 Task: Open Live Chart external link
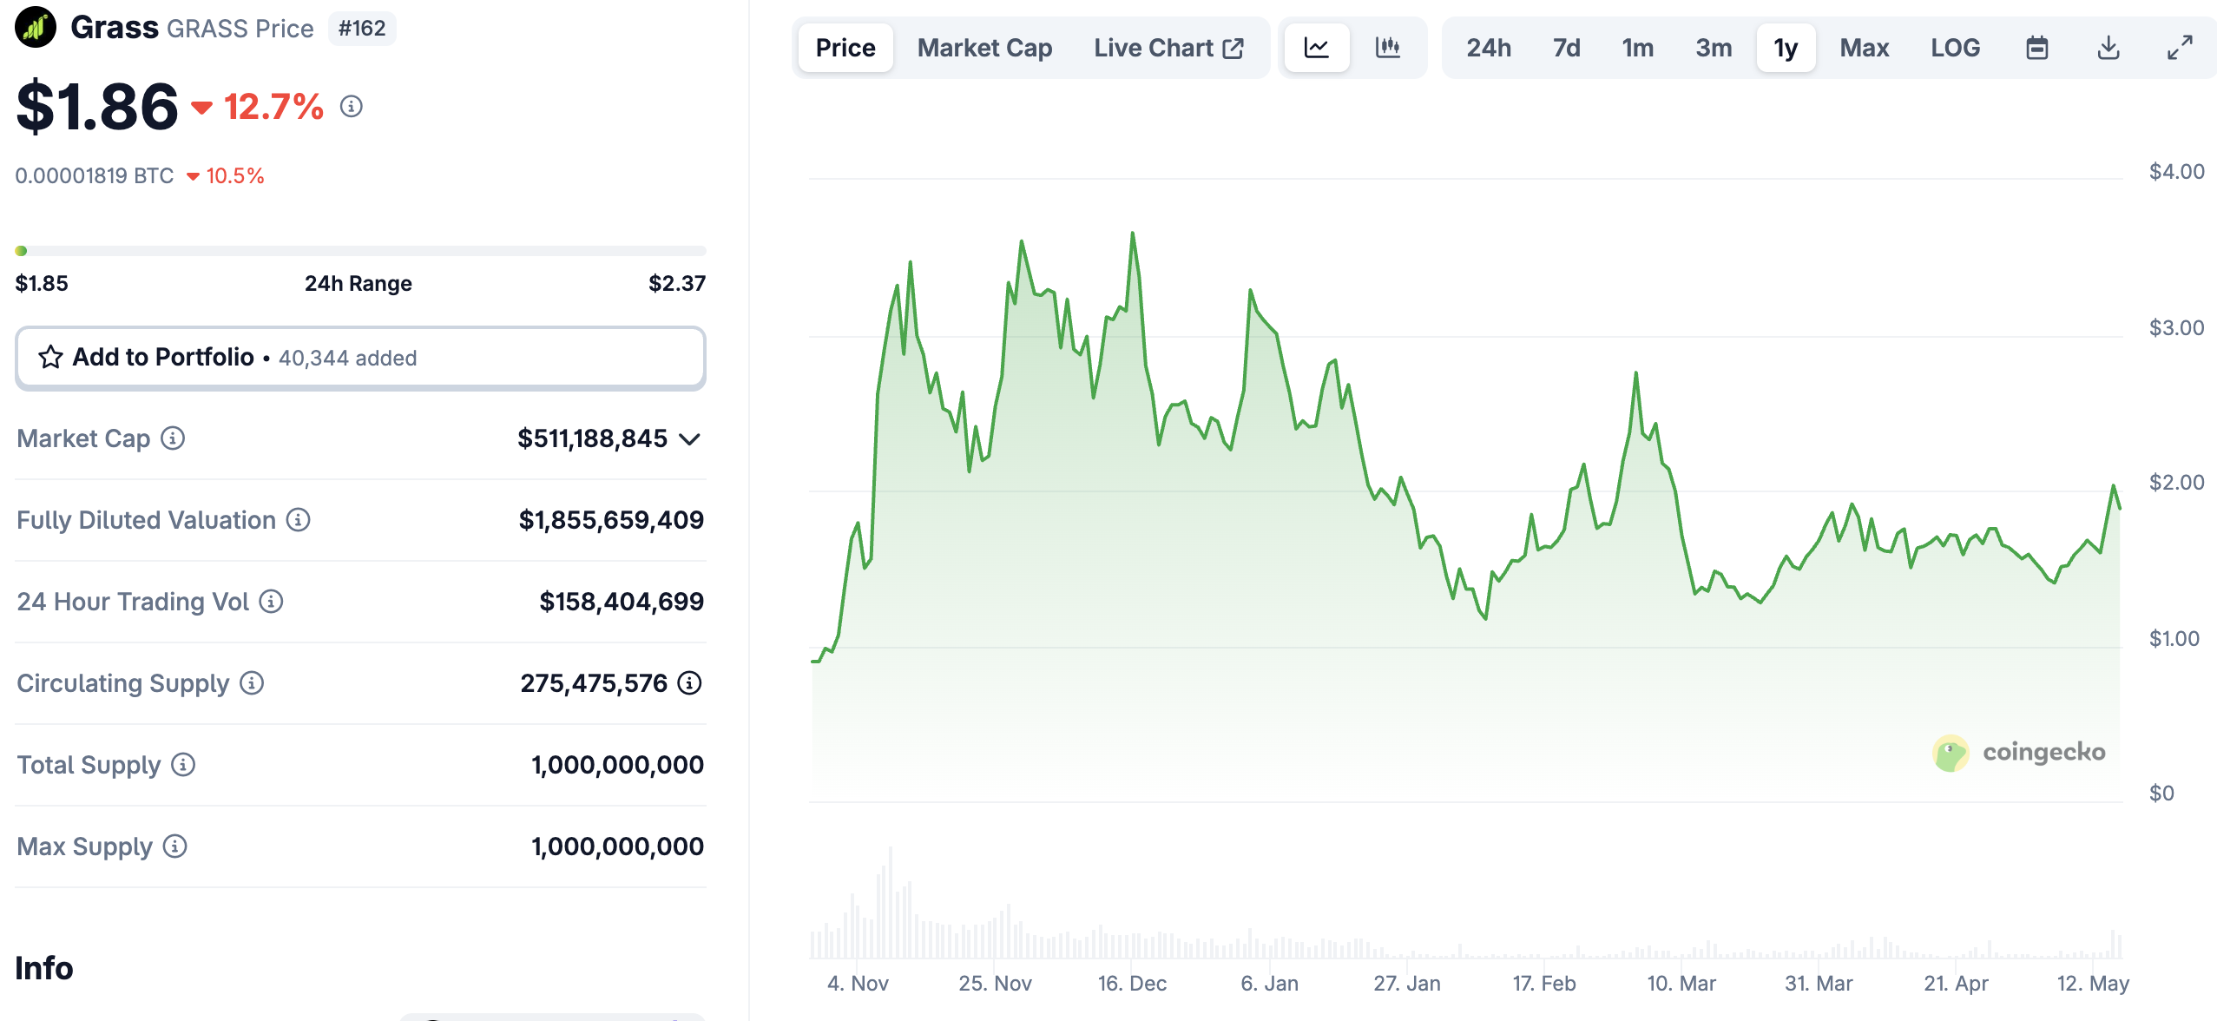pos(1168,48)
